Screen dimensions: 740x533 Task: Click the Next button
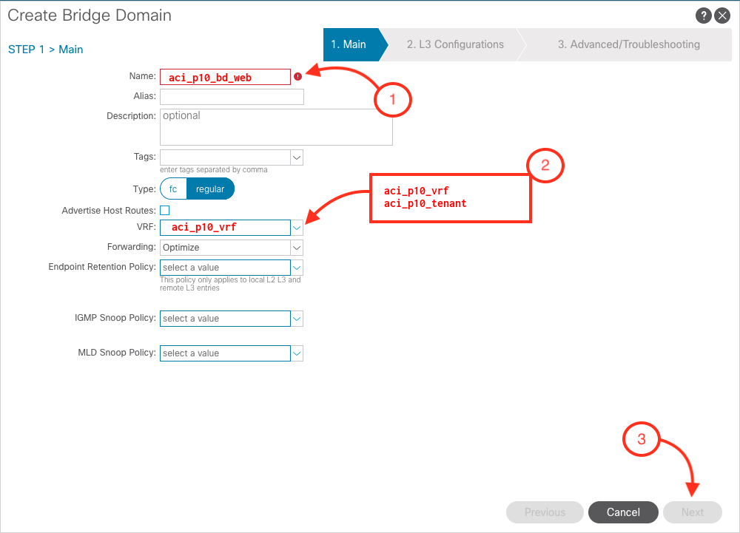pyautogui.click(x=693, y=512)
